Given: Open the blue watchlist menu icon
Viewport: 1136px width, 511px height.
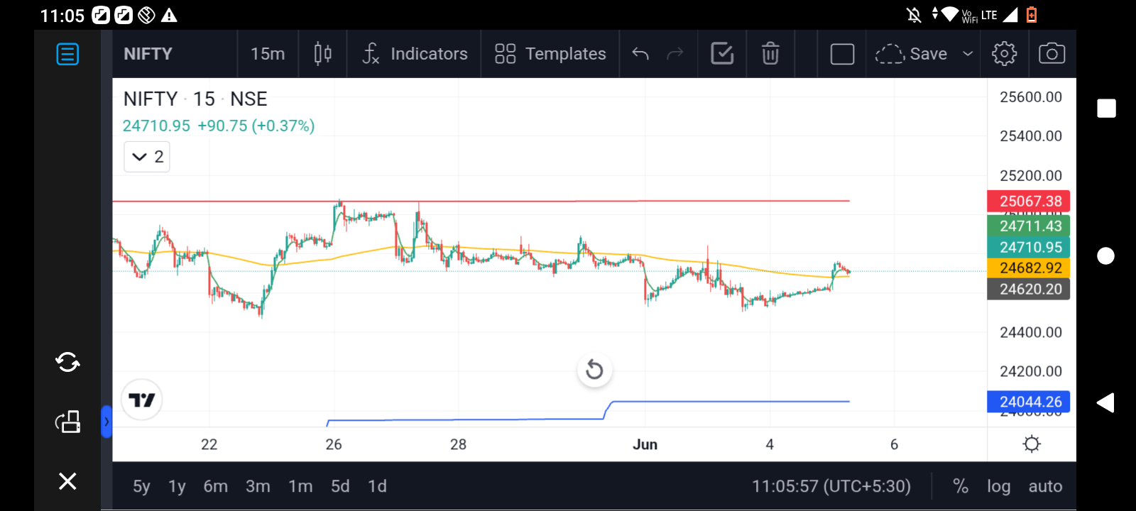Looking at the screenshot, I should [67, 54].
